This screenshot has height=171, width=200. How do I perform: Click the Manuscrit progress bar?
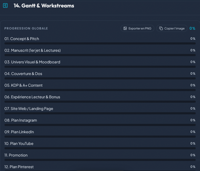point(100,55)
